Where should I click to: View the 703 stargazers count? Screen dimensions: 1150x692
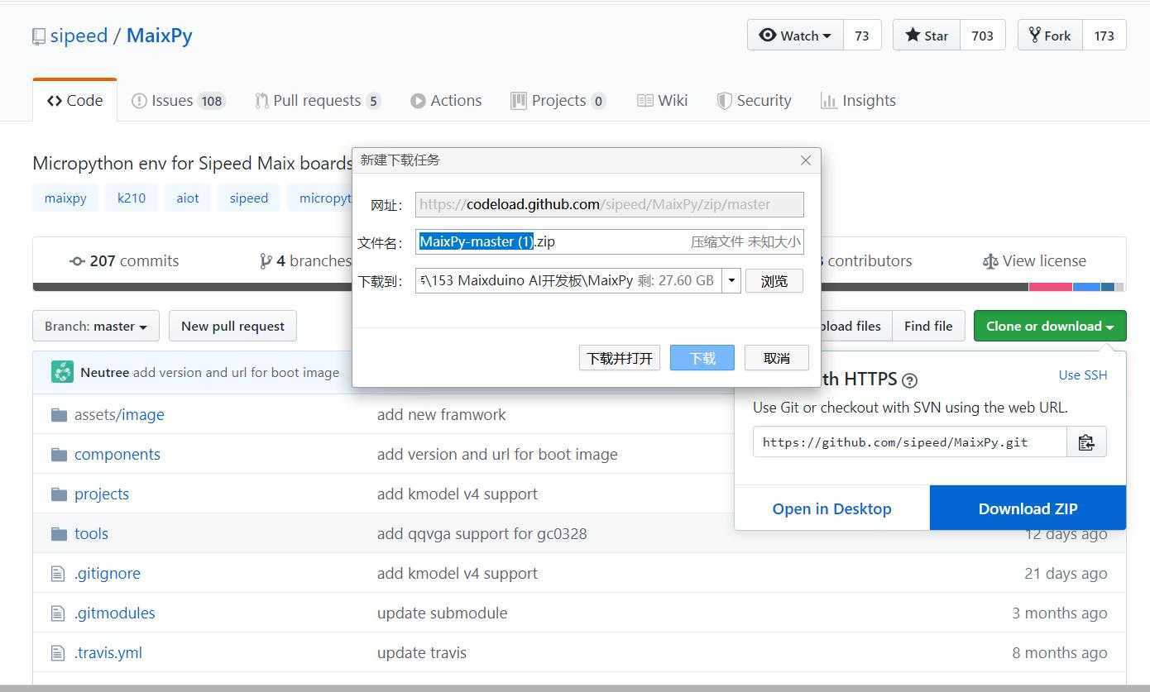pyautogui.click(x=982, y=36)
